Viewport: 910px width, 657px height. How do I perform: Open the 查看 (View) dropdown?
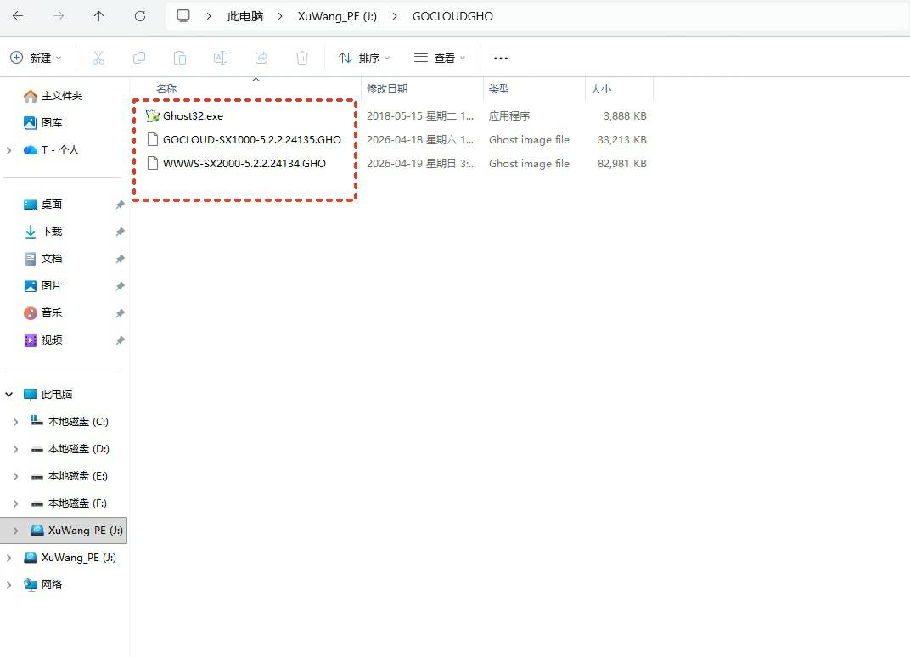coord(440,58)
